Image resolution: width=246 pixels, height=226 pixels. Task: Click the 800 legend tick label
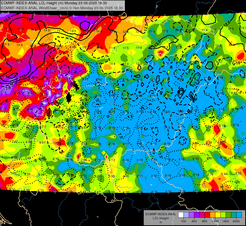coord(205,221)
